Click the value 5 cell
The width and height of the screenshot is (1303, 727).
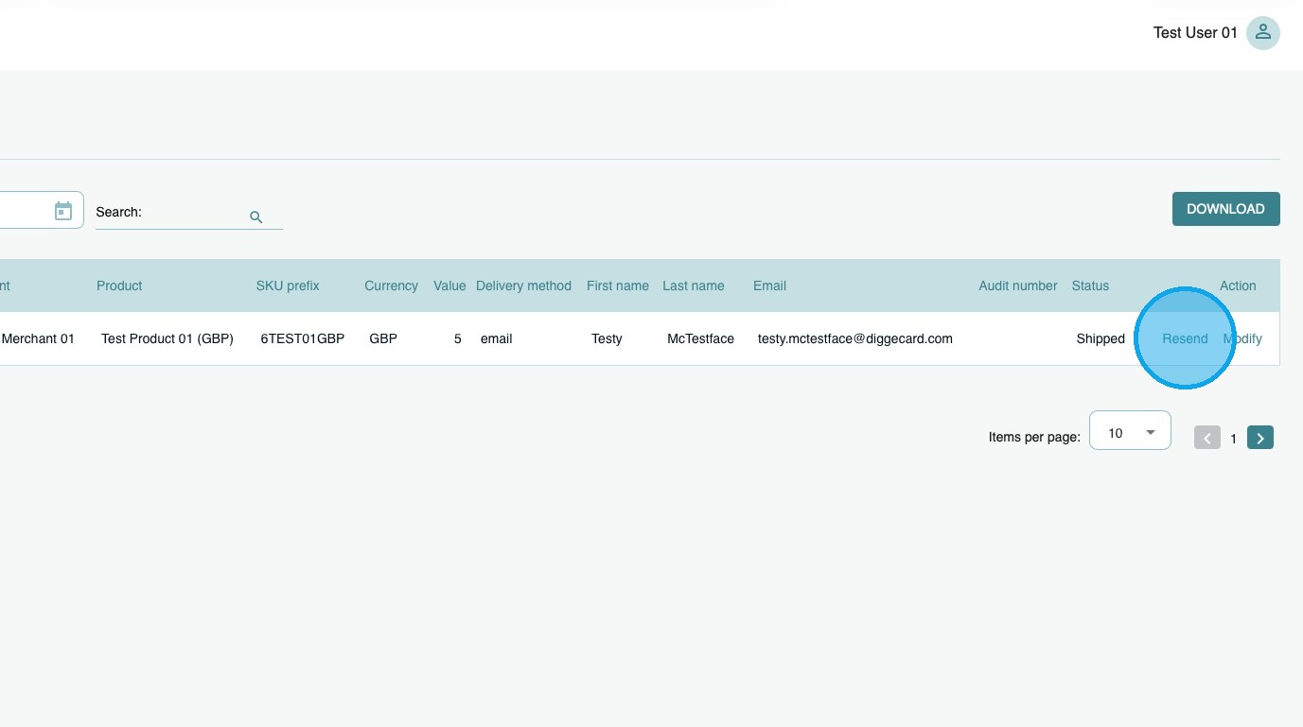[457, 338]
